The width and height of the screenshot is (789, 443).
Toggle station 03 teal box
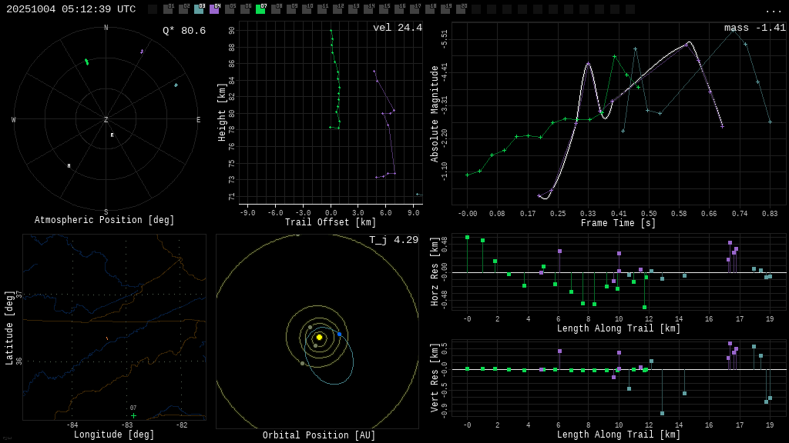(x=199, y=9)
